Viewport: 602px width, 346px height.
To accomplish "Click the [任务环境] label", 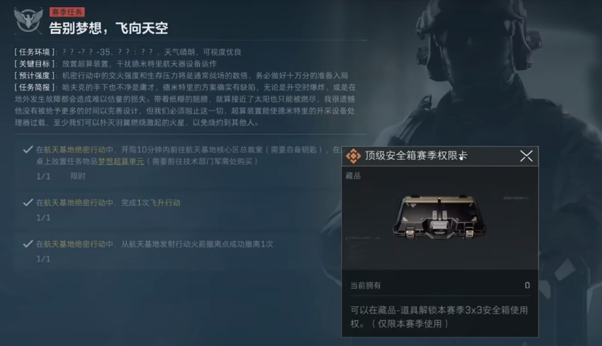I will tap(36, 52).
